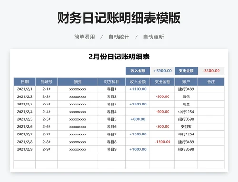Select total expense value -3300.00
Screen dimensions: 238x182
coord(211,71)
